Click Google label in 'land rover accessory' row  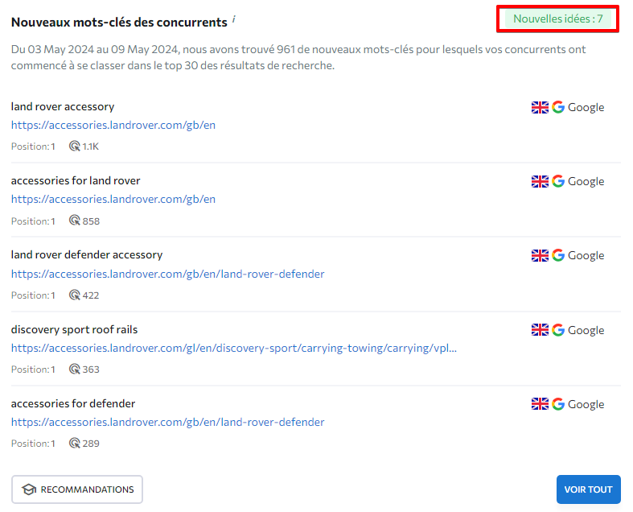click(586, 108)
